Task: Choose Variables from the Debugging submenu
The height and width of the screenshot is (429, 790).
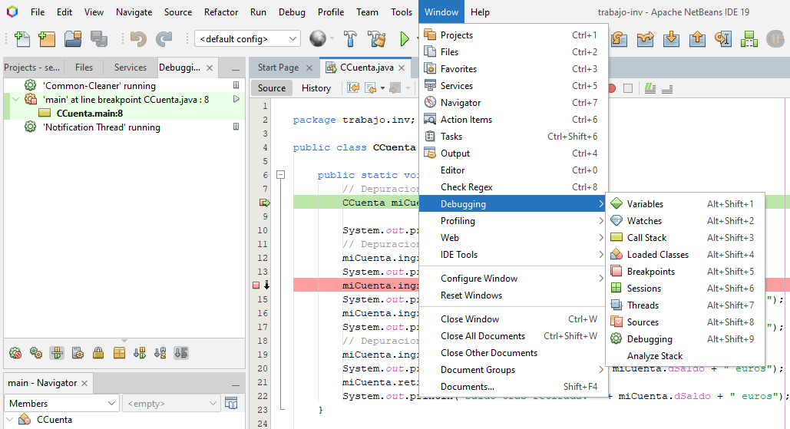Action: tap(645, 204)
